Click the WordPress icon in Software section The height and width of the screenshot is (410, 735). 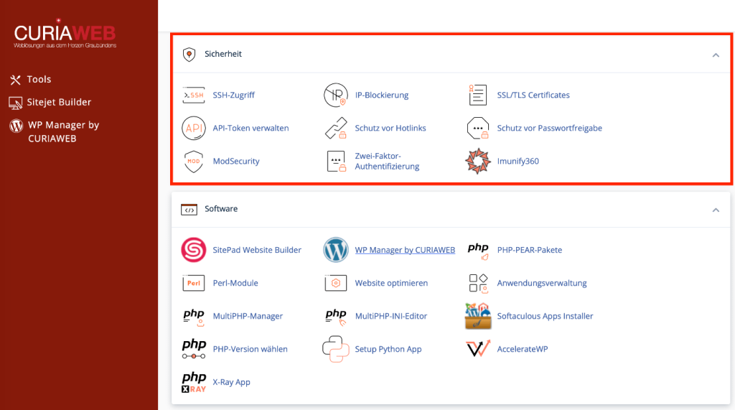tap(336, 250)
